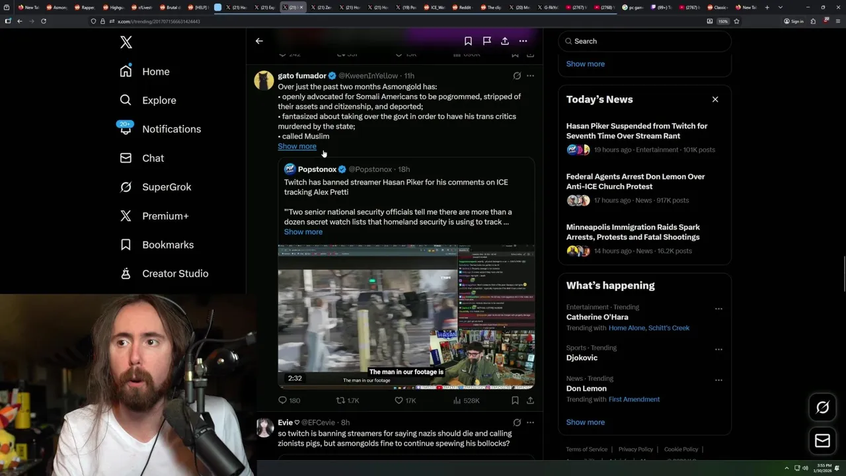Open more options for Don Lemon trend
Image resolution: width=846 pixels, height=476 pixels.
click(x=718, y=380)
